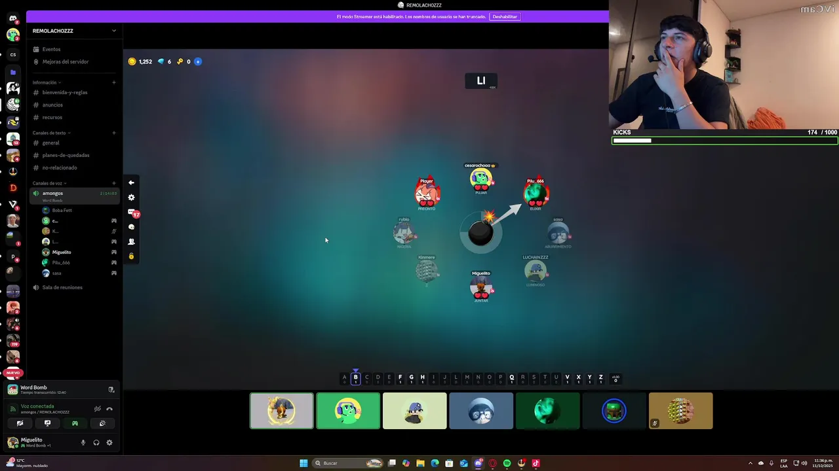Open Spotify from the taskbar
The height and width of the screenshot is (471, 839).
tap(507, 463)
